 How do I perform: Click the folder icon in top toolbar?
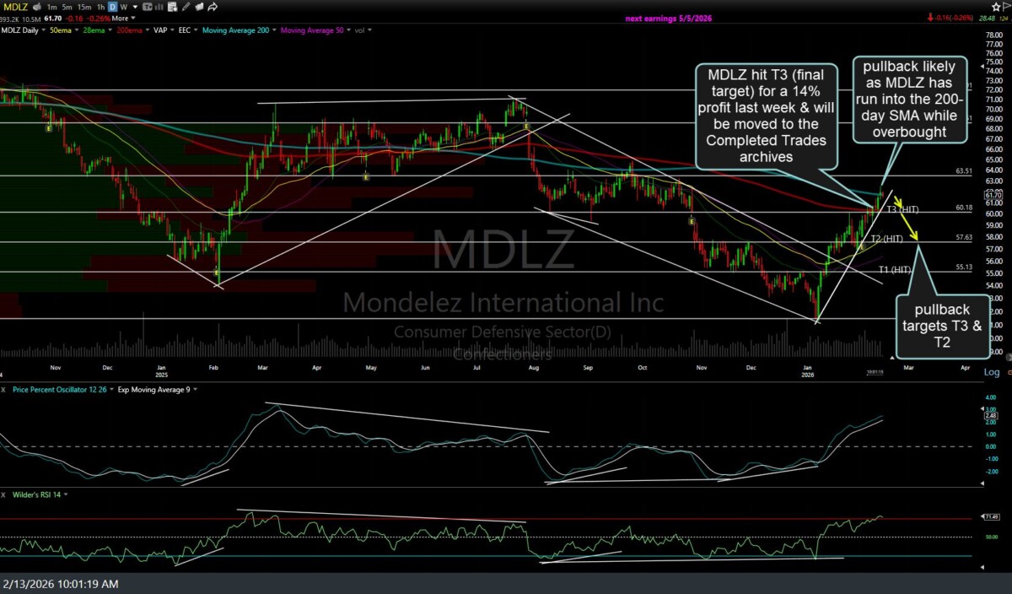pos(199,7)
